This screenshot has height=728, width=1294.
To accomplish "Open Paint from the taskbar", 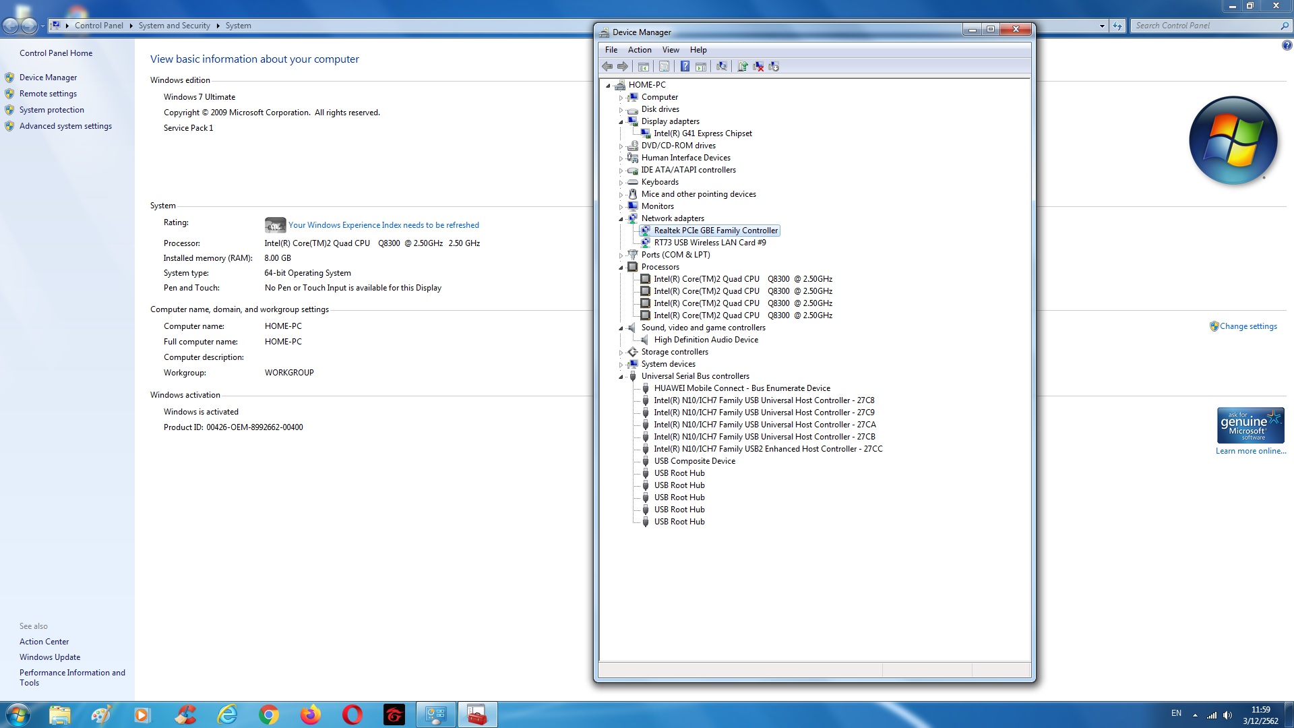I will [101, 715].
